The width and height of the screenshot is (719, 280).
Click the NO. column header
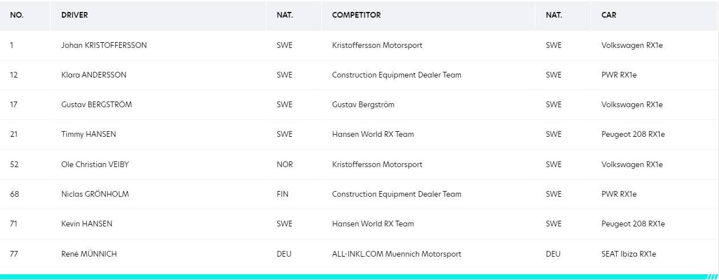click(x=17, y=15)
